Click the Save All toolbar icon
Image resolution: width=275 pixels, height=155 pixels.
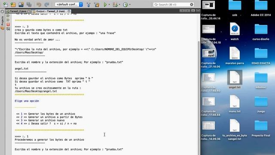click(29, 5)
